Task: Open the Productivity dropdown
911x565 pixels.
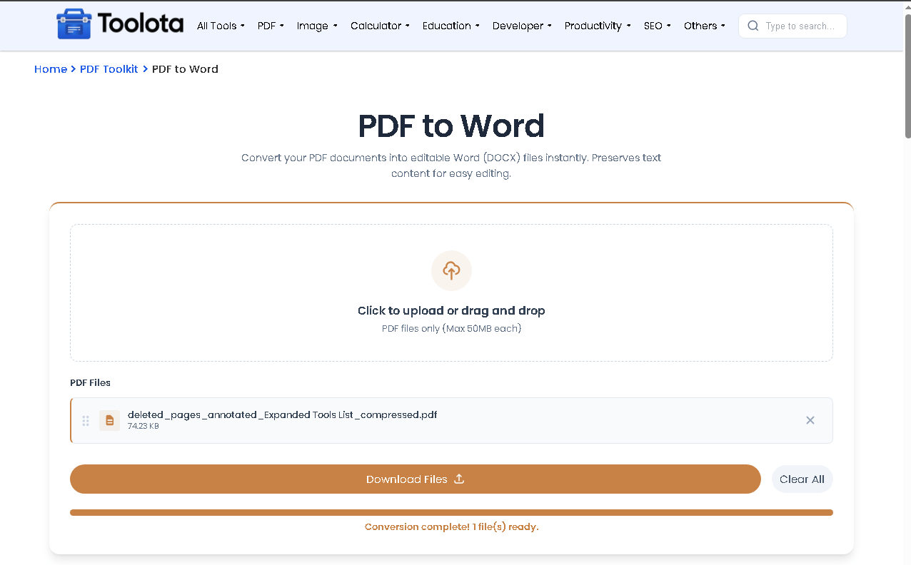Action: 598,26
